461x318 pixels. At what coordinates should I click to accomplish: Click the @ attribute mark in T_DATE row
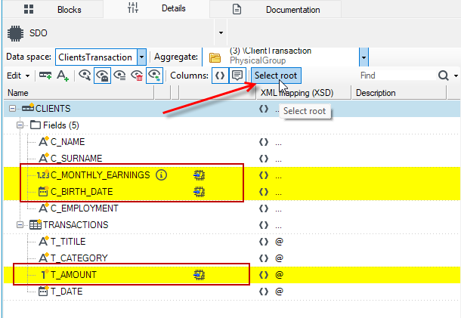tap(279, 292)
